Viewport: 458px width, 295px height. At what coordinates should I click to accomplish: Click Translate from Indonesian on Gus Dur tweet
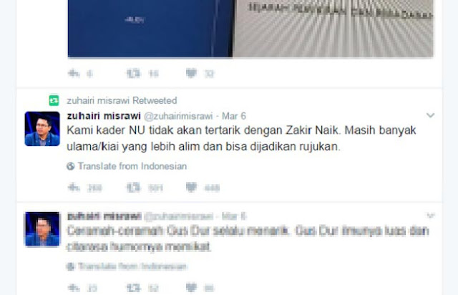127,266
